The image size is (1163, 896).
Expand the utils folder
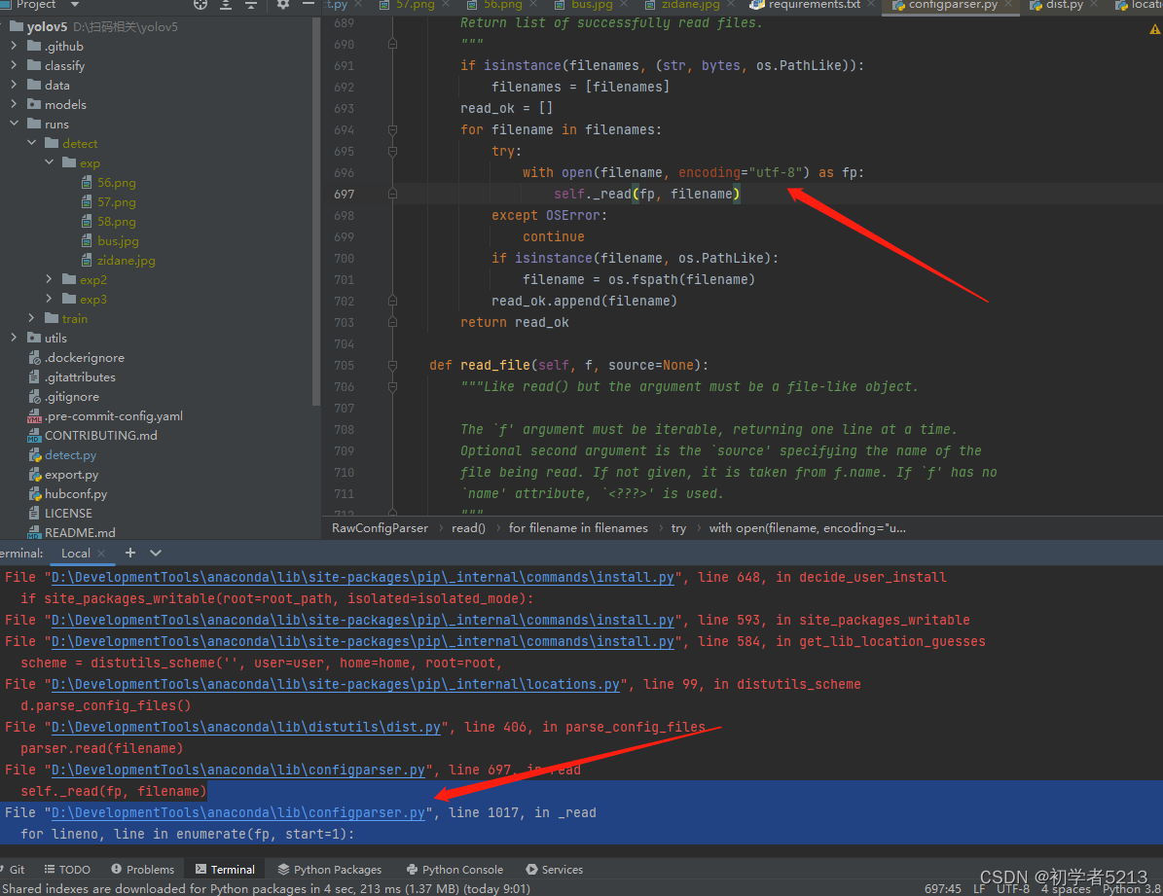click(x=14, y=338)
